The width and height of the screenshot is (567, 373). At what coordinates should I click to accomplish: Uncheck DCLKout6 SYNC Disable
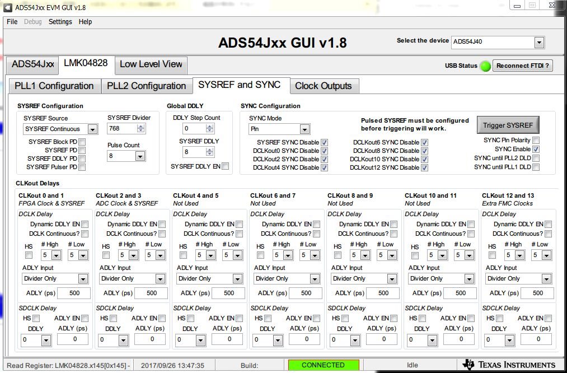coord(424,143)
